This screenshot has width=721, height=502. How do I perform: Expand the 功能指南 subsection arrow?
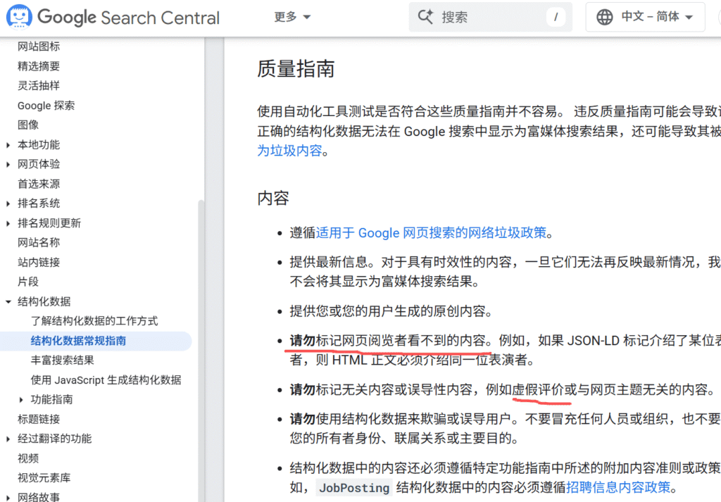(x=20, y=399)
